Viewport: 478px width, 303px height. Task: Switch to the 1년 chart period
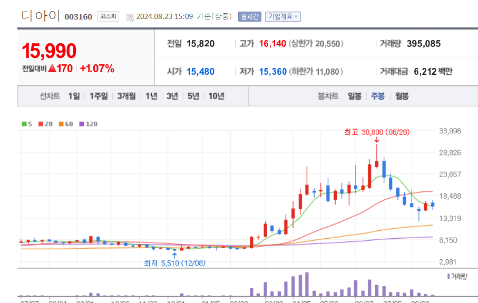(151, 96)
